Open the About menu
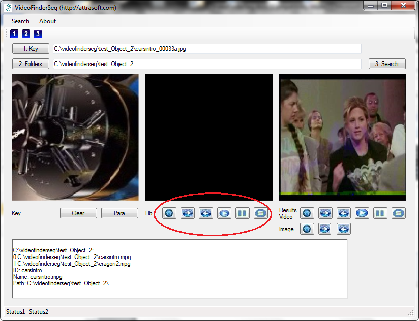Screen dimensions: 419x321 48,21
